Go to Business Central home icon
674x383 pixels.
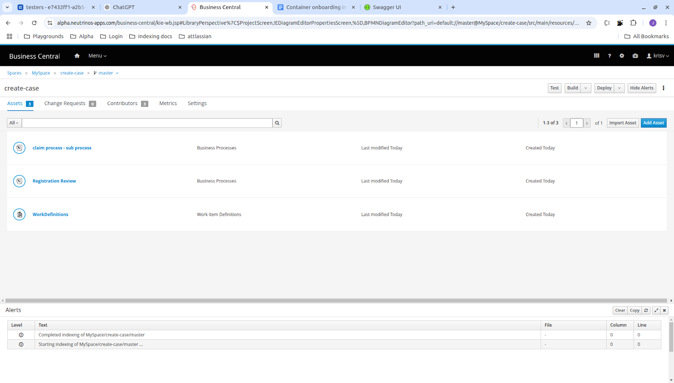(77, 56)
